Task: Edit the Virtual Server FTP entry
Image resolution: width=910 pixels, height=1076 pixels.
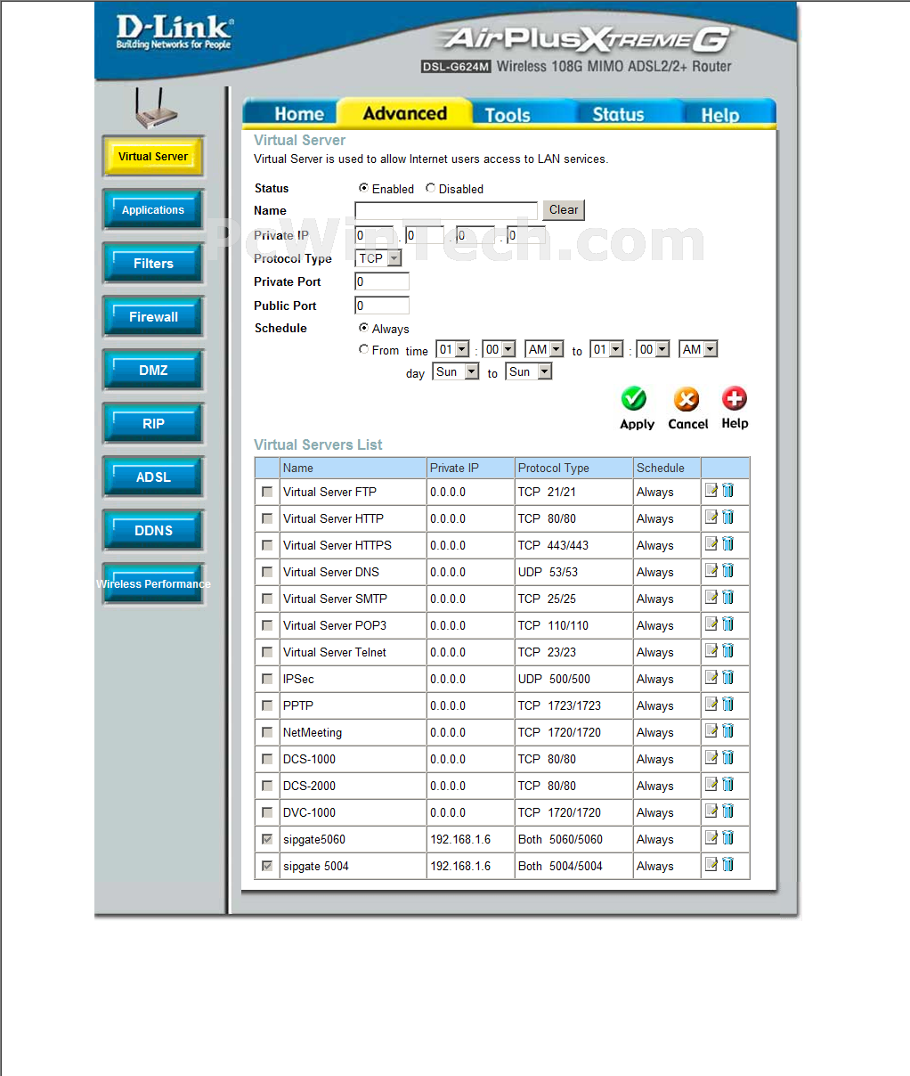Action: point(711,491)
